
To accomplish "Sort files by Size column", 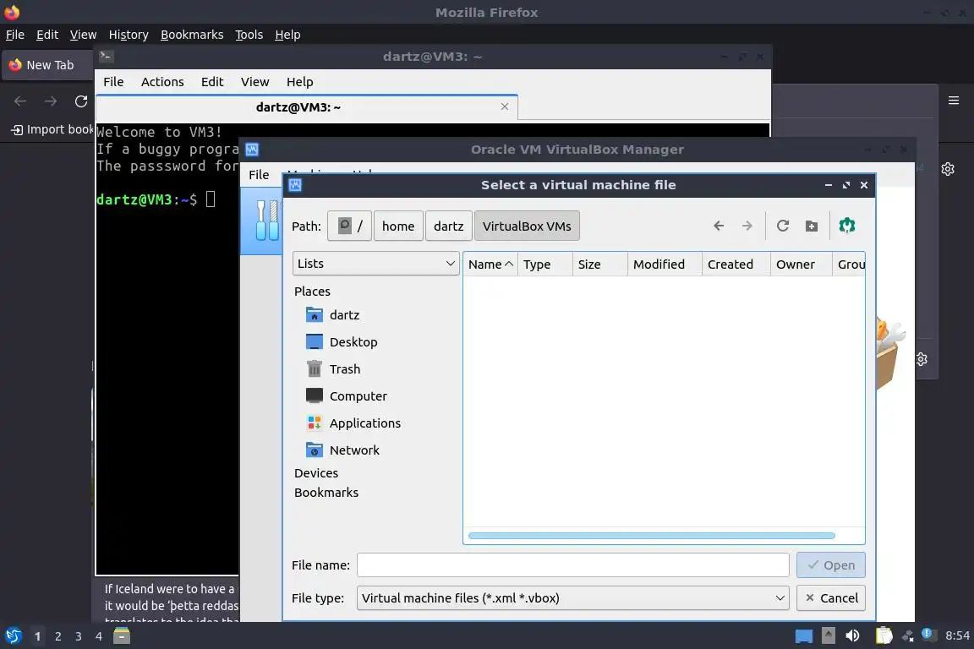I will tap(600, 265).
